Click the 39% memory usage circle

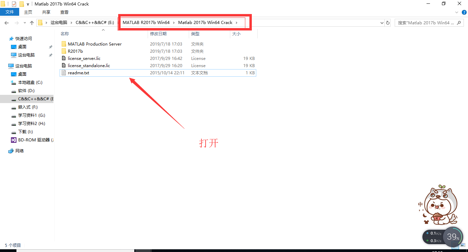453,237
